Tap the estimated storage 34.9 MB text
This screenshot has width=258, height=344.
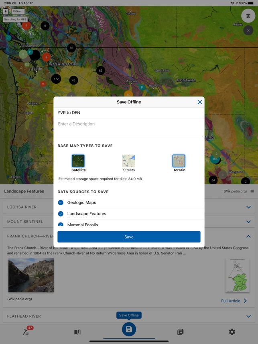(100, 179)
